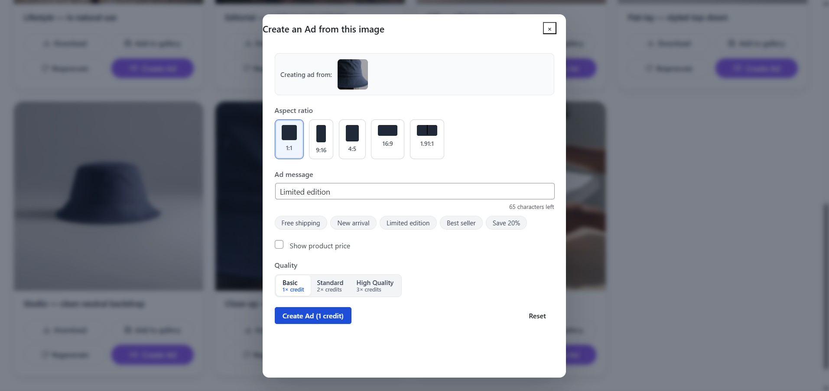Click the Reset button
Screen dimensions: 829x391
coord(537,316)
